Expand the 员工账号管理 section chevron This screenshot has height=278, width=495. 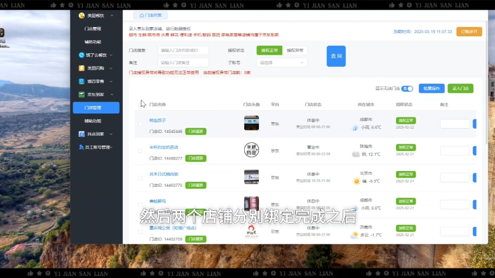(x=112, y=147)
